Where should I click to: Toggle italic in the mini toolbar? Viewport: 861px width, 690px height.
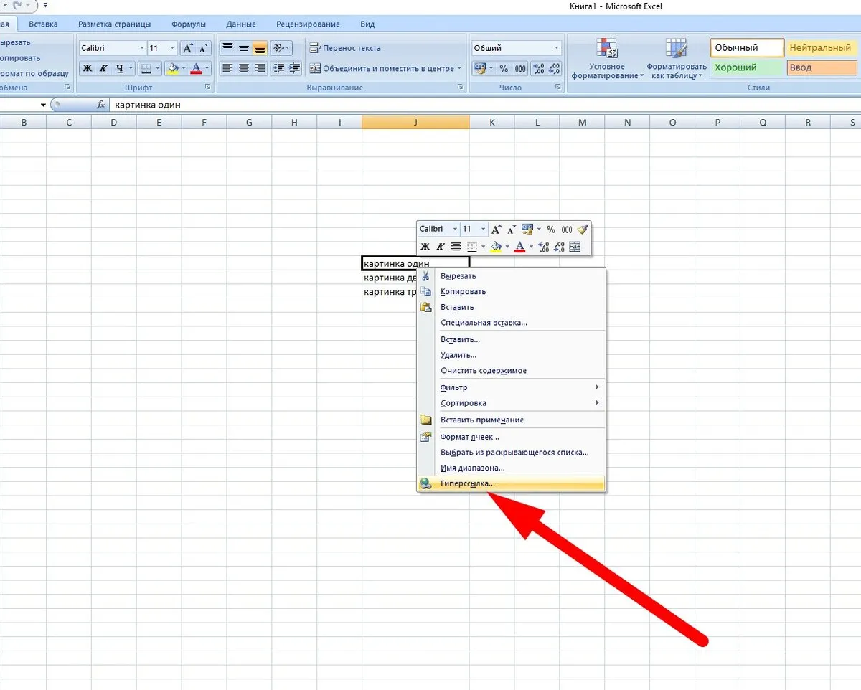(x=440, y=247)
